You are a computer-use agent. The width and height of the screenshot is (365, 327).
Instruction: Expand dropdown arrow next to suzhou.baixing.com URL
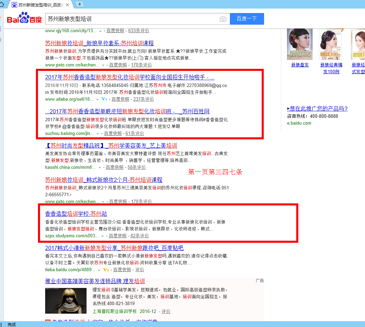tap(98, 134)
